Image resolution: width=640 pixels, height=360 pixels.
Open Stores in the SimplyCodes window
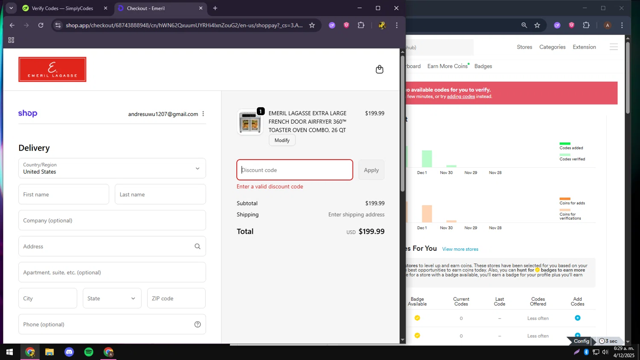click(x=524, y=47)
